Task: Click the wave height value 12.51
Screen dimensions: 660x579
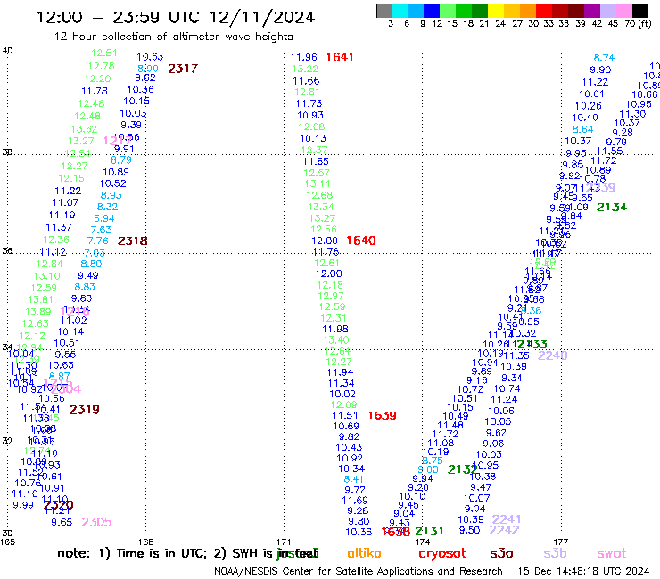Action: 104,53
